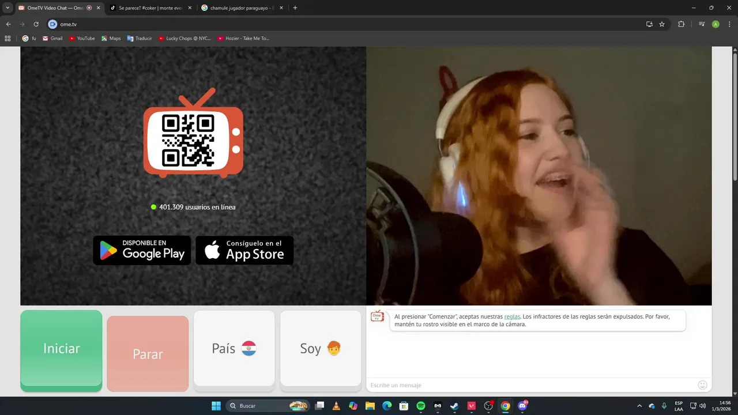Open the clock showing 14:56

click(x=721, y=406)
